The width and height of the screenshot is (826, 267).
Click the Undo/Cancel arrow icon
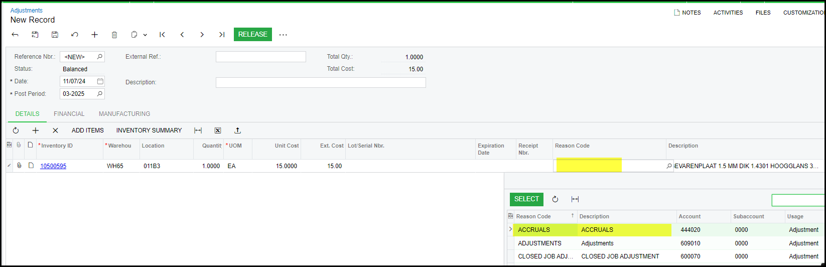pyautogui.click(x=75, y=35)
